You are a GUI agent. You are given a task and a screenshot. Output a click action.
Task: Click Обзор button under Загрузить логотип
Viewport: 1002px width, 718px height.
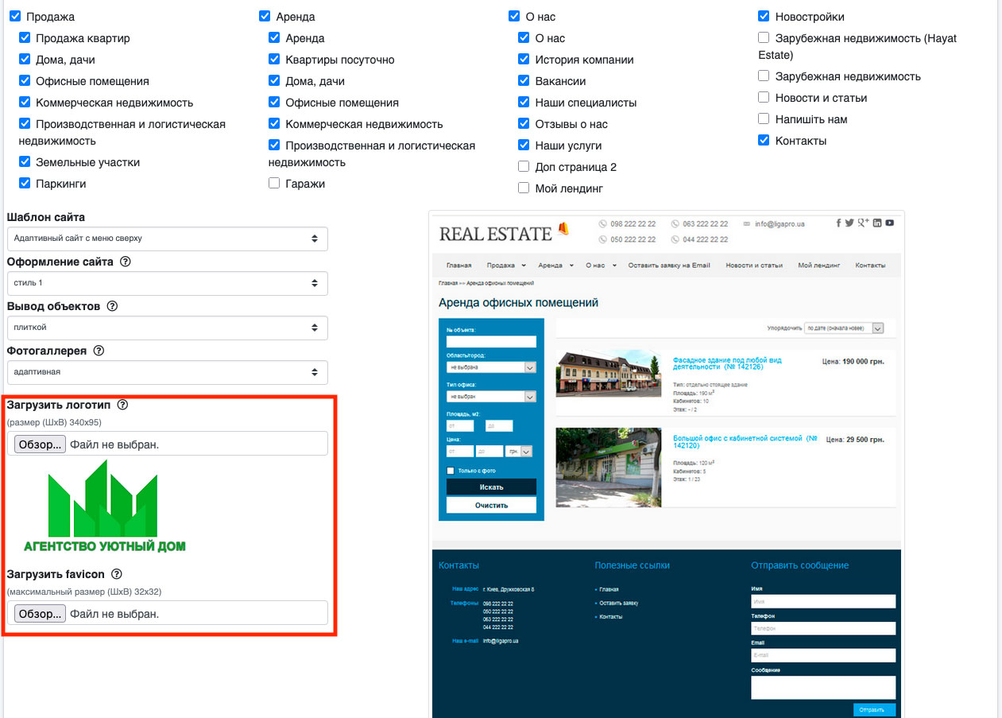click(40, 444)
